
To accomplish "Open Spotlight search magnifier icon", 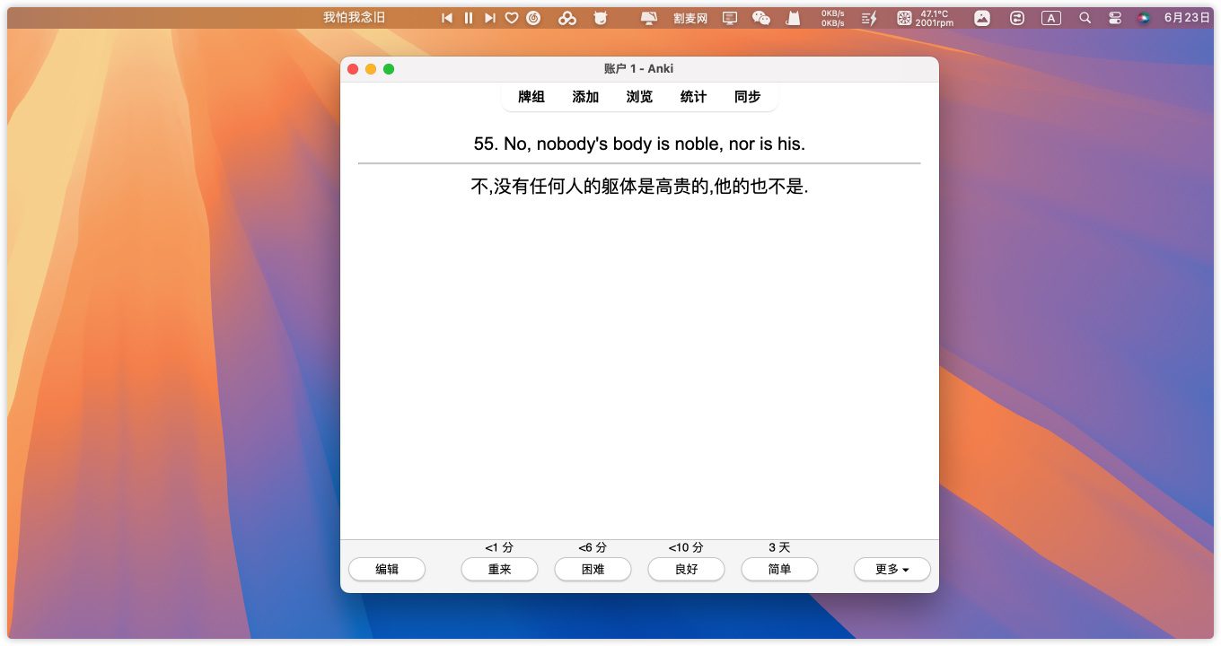I will pyautogui.click(x=1085, y=18).
